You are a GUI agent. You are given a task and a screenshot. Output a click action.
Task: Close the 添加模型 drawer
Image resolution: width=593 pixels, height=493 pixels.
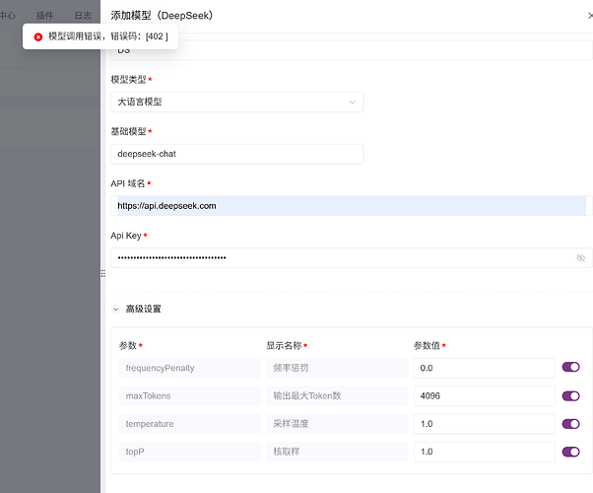590,16
